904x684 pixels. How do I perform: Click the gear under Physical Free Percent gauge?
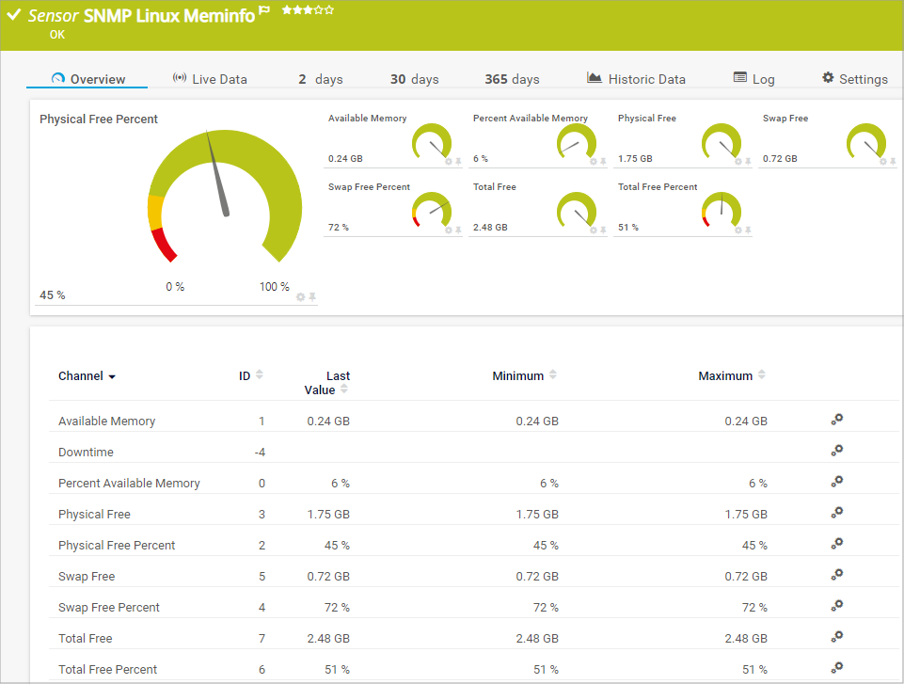point(301,296)
